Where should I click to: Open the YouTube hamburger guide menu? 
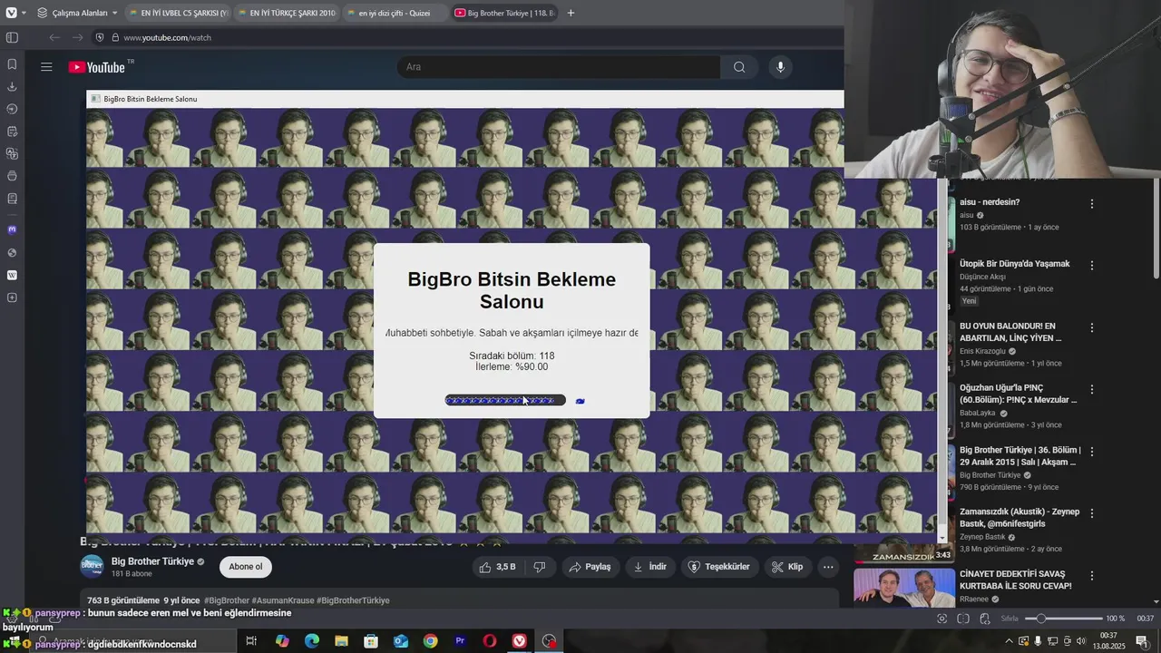[46, 66]
